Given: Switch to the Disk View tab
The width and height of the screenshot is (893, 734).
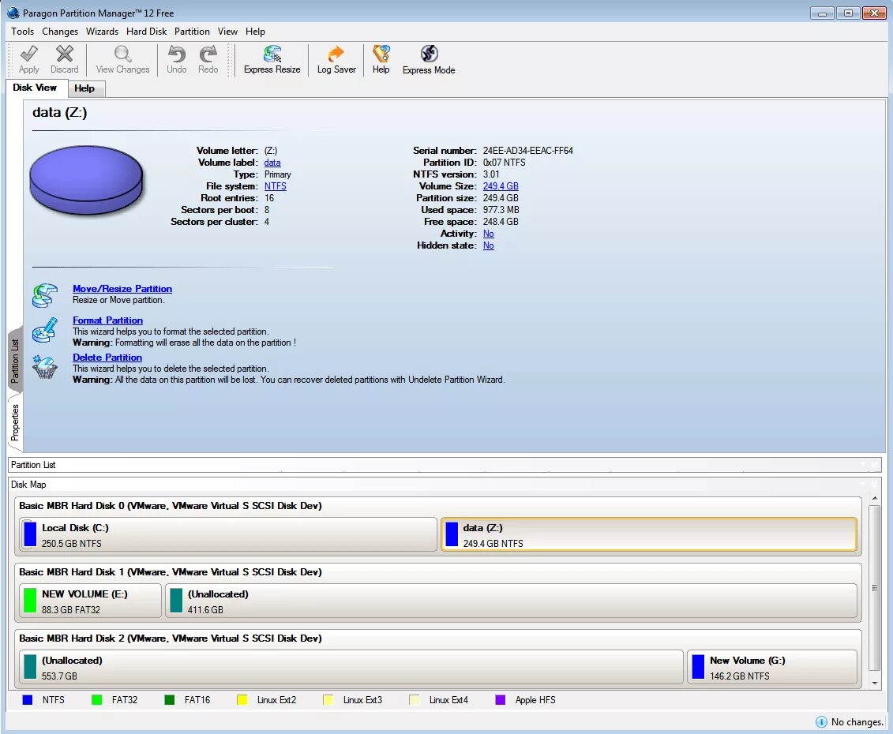Looking at the screenshot, I should 35,88.
